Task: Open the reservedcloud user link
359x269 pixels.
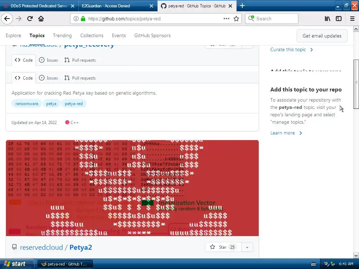Action: [41, 247]
